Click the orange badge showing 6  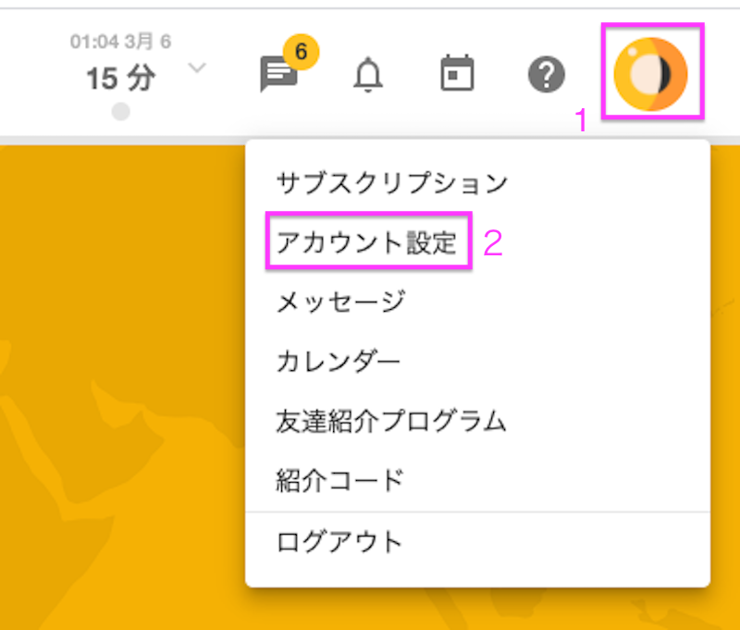click(302, 52)
